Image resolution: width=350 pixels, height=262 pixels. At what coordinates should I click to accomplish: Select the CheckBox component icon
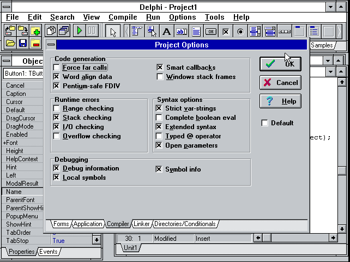[226, 32]
